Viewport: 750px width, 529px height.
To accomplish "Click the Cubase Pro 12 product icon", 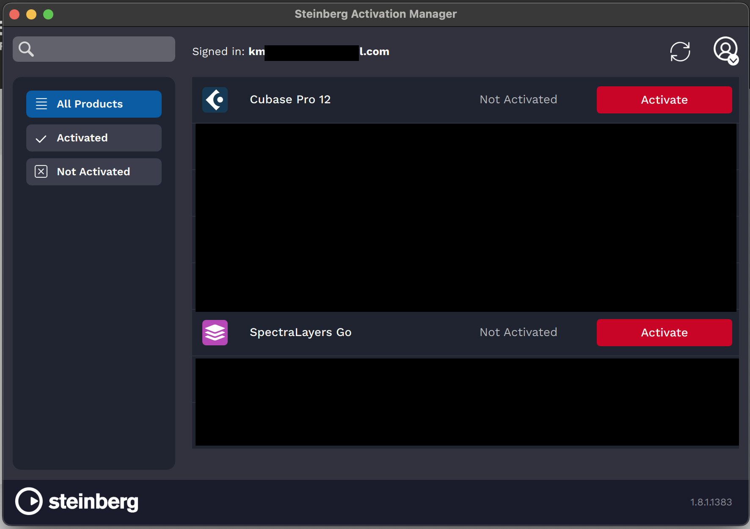I will [x=215, y=100].
